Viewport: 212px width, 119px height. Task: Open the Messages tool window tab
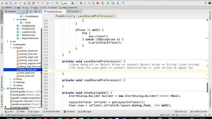click(85, 112)
